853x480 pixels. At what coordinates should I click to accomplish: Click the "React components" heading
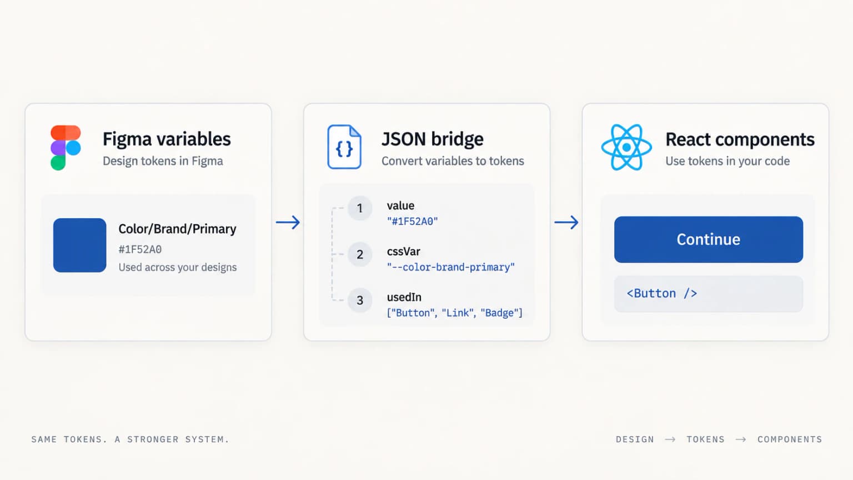point(740,139)
